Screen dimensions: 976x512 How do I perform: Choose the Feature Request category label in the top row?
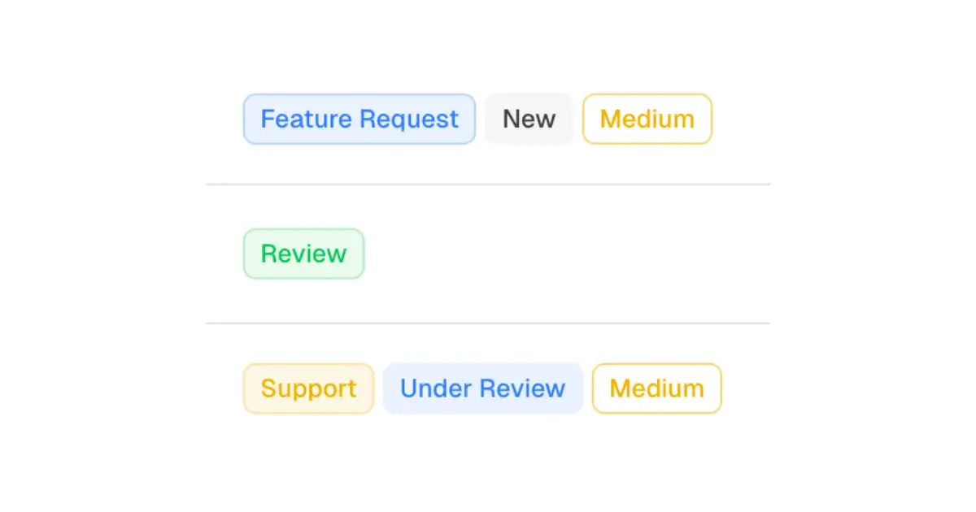(359, 119)
